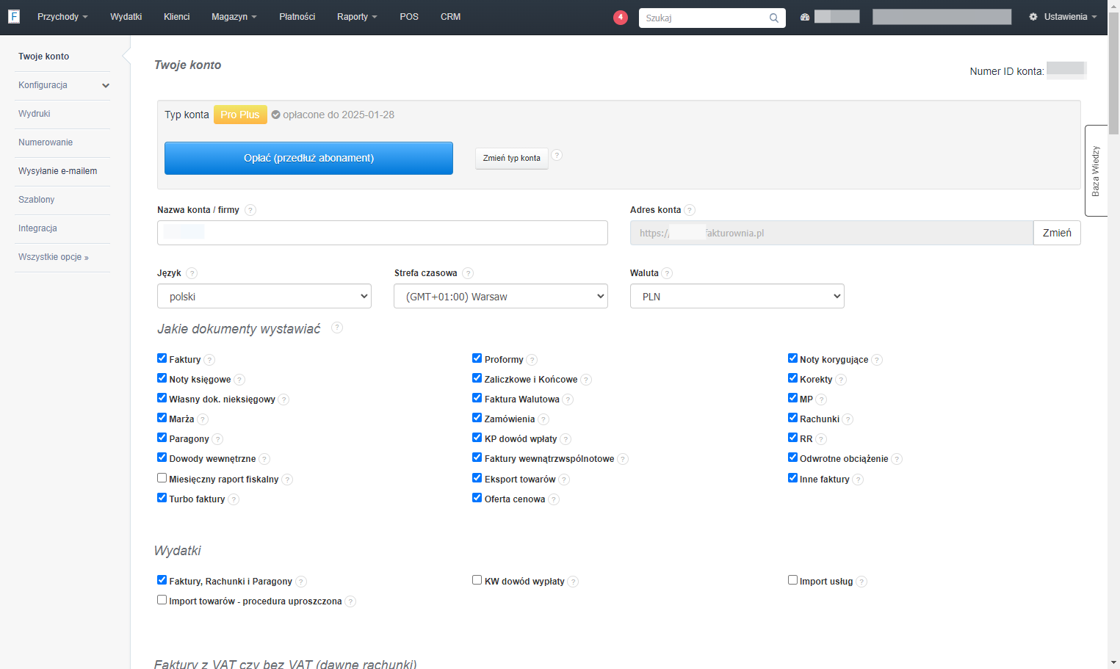Show help for Nazwa konta / firmy
Screen dimensions: 1120x669
250,210
